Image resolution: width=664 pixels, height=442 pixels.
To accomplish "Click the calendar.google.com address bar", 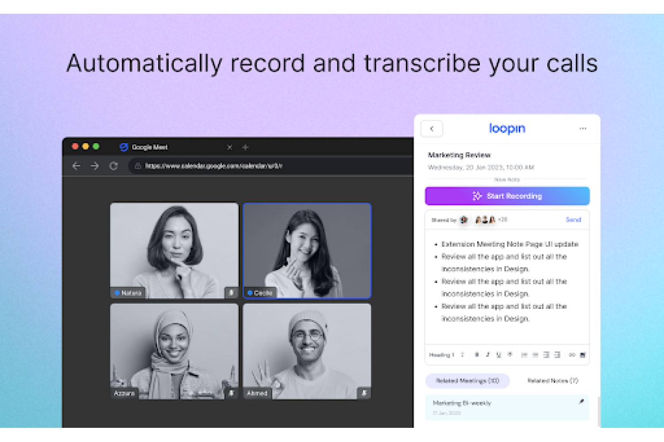I will pos(271,166).
